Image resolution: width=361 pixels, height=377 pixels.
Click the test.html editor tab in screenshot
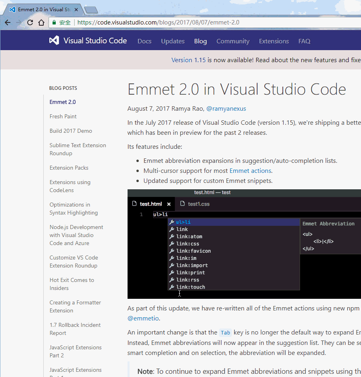point(150,204)
